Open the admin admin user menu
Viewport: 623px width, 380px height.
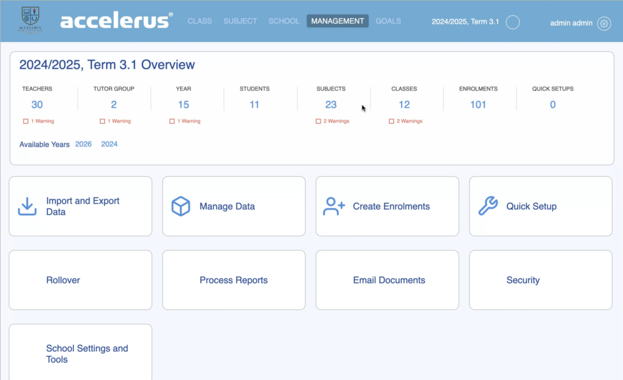pyautogui.click(x=571, y=23)
